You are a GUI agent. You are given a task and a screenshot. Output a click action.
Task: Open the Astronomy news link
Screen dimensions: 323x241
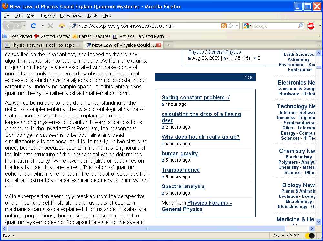[298, 60]
